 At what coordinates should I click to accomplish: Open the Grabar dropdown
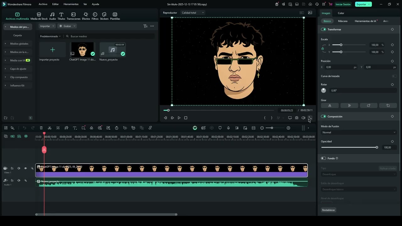pyautogui.click(x=67, y=26)
